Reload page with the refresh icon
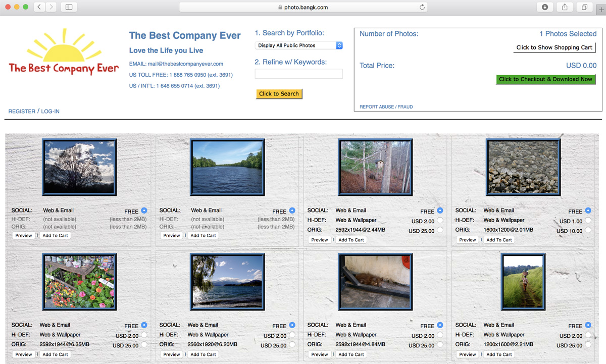The image size is (606, 364). (422, 7)
